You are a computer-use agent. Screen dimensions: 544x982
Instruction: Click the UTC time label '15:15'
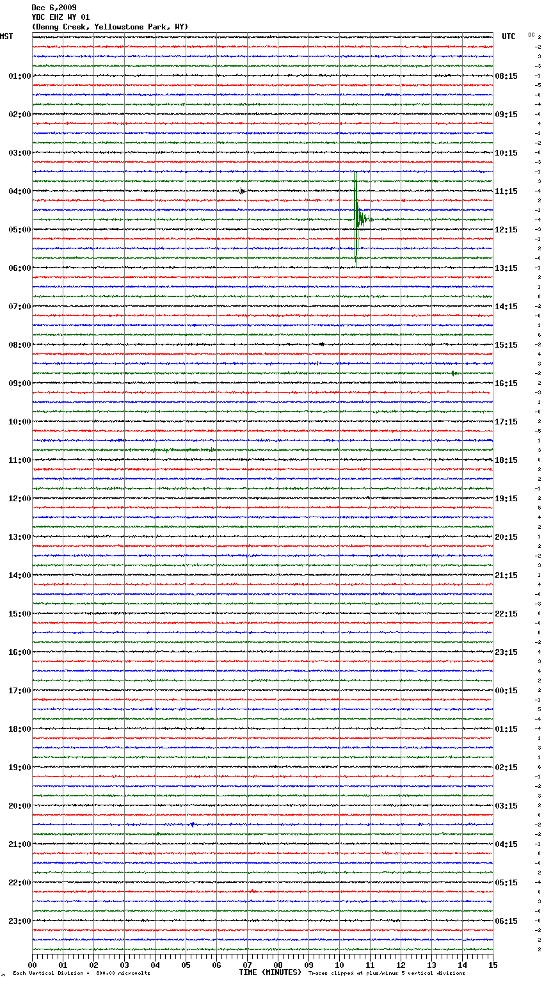pos(506,345)
